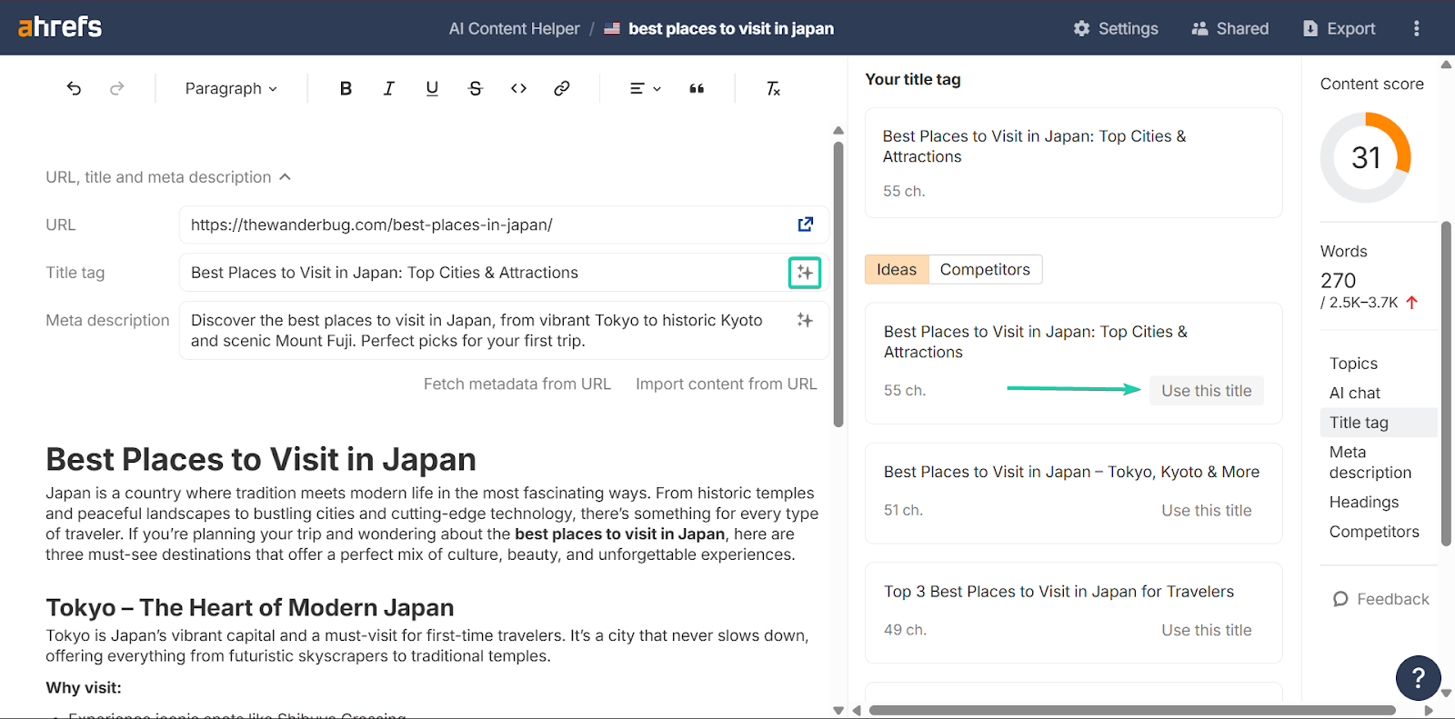
Task: Use the Top 3 Best Places title
Action: tap(1207, 630)
